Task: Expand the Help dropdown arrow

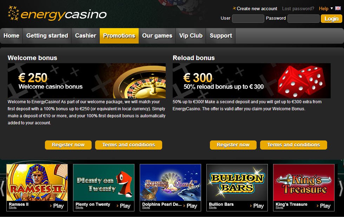Action: (x=332, y=8)
